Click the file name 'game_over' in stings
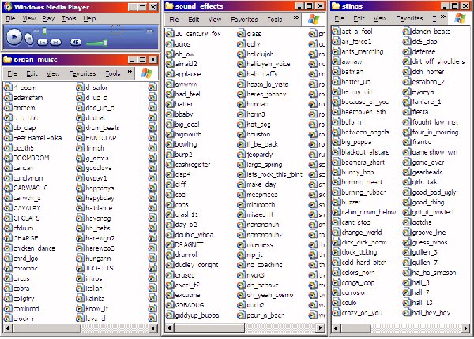Viewport: 474px width, 339px height. (x=428, y=162)
